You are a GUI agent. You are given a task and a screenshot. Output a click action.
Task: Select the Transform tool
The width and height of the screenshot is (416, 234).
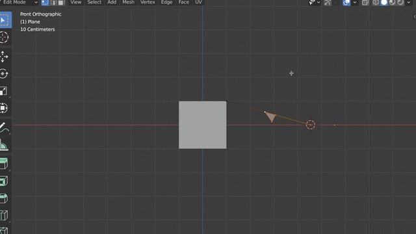(4, 108)
